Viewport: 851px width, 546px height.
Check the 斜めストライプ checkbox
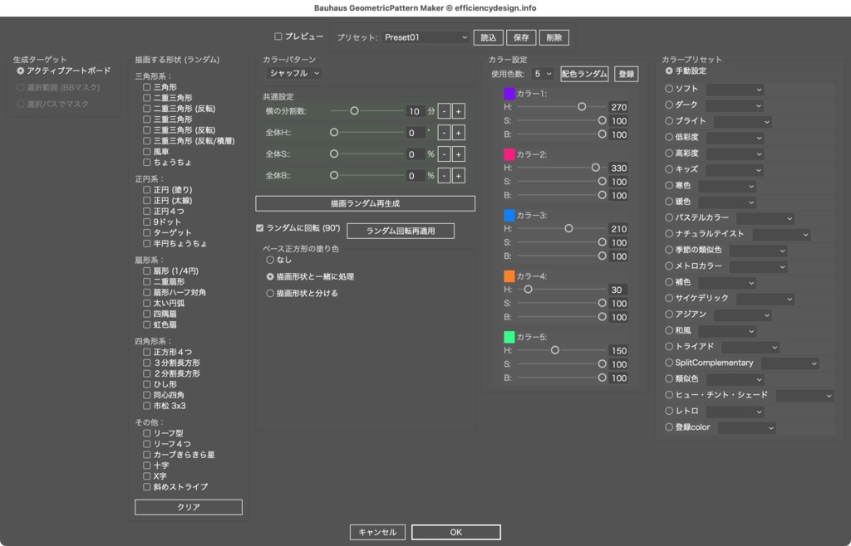click(146, 487)
